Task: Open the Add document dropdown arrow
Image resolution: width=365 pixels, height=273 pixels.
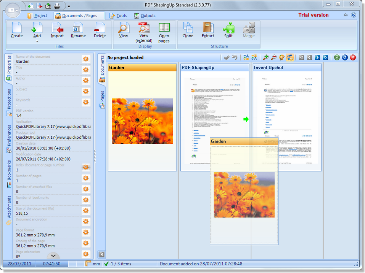Action: tap(37, 41)
